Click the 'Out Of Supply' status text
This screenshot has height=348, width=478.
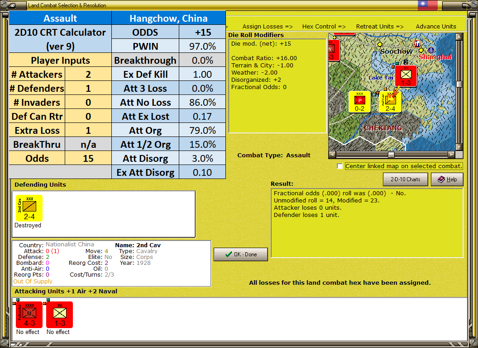coord(33,281)
